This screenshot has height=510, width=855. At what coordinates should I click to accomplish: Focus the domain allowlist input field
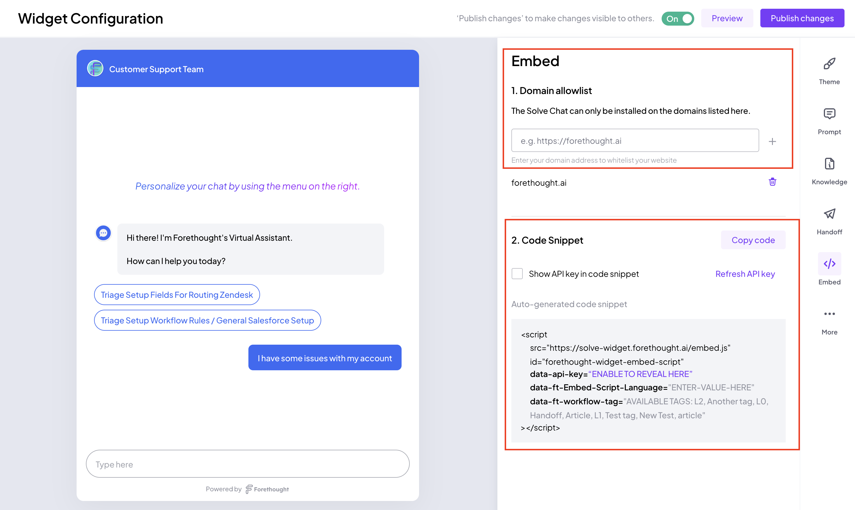(x=635, y=141)
